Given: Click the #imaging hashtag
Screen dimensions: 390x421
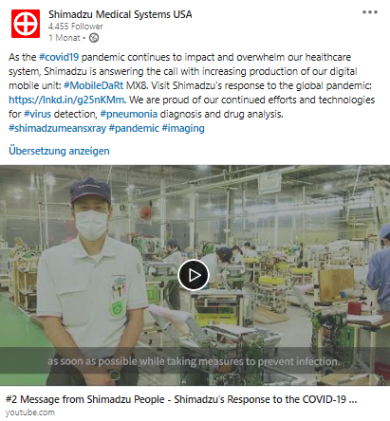Looking at the screenshot, I should [183, 128].
